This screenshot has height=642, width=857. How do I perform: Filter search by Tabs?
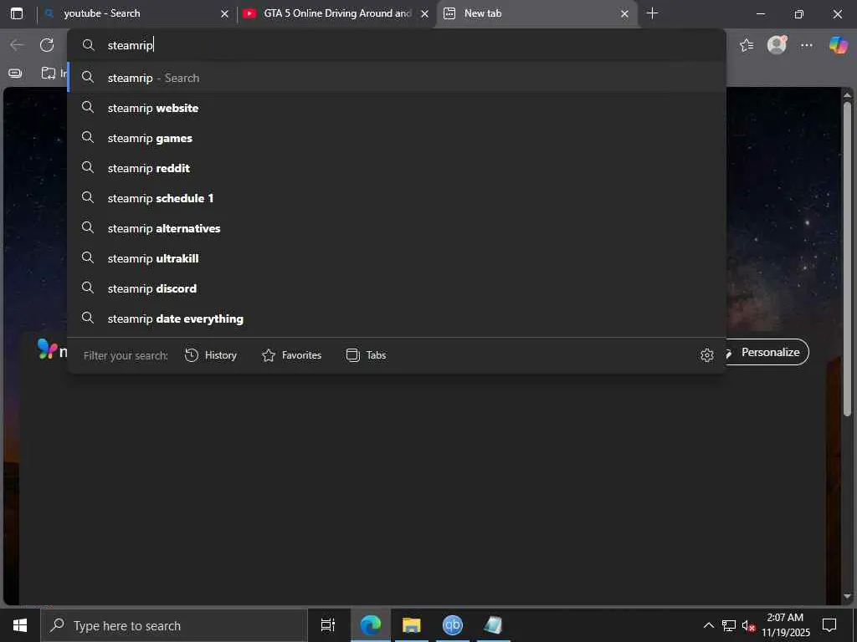[x=367, y=355]
